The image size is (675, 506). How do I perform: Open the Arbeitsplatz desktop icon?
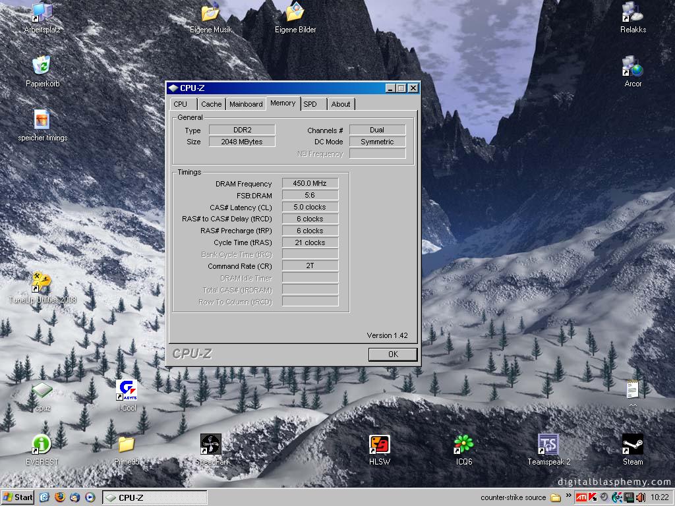[x=42, y=13]
